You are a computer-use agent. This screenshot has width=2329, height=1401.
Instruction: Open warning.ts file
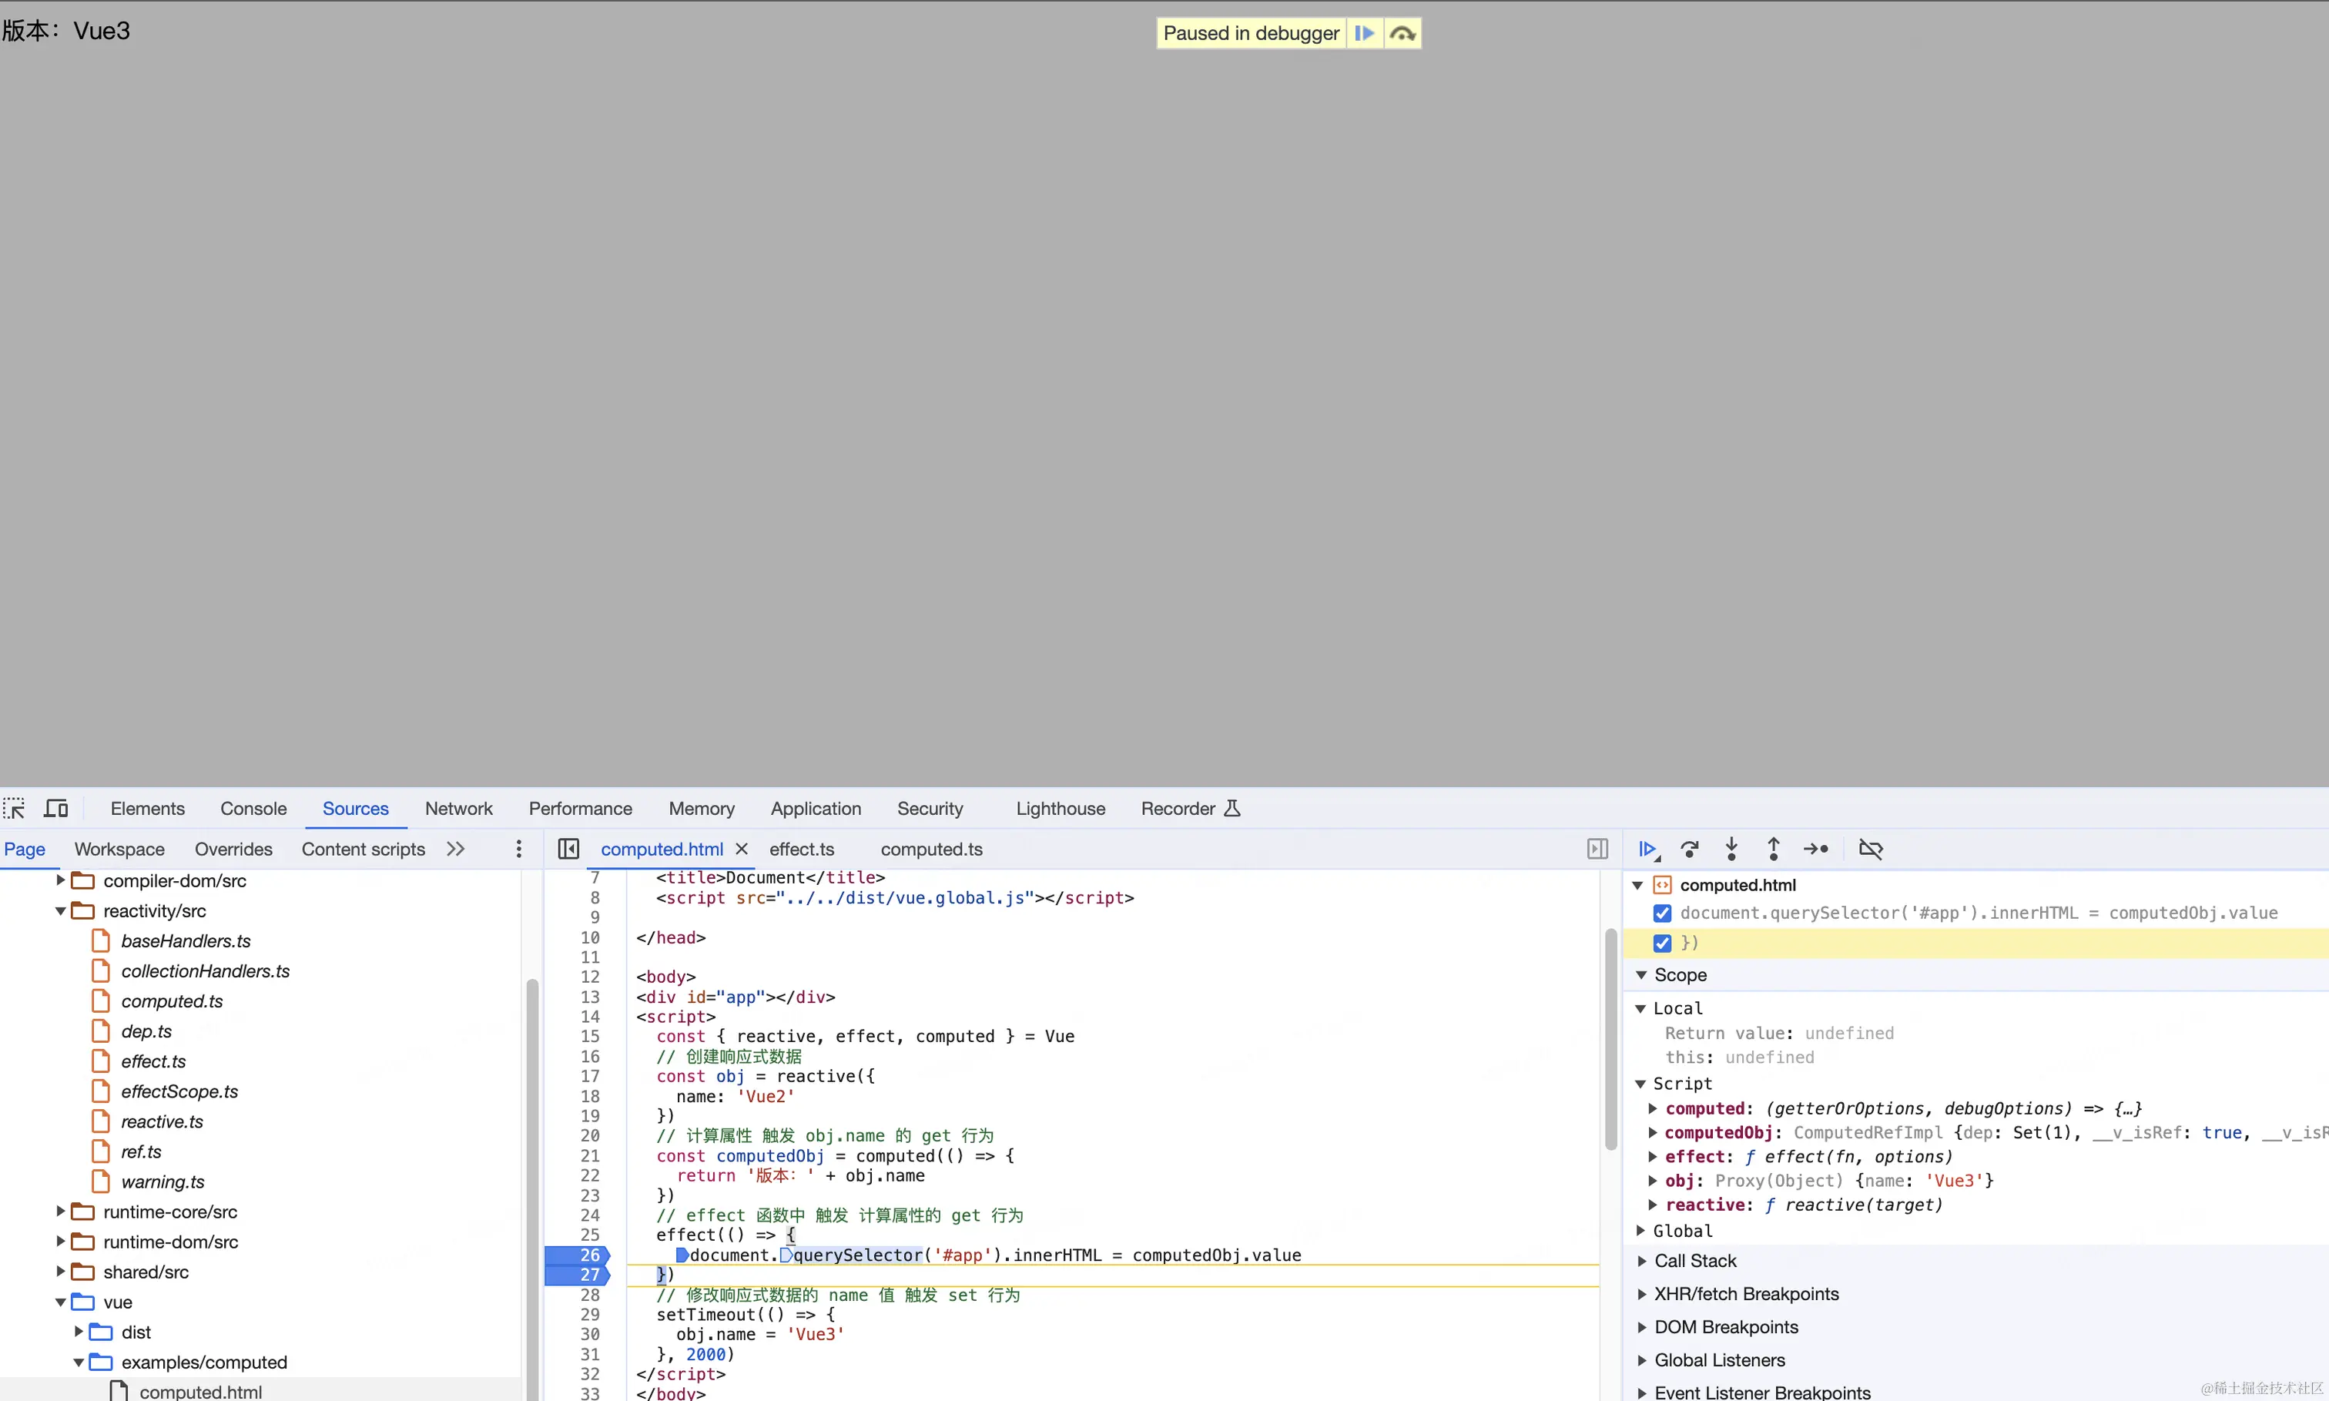tap(163, 1182)
